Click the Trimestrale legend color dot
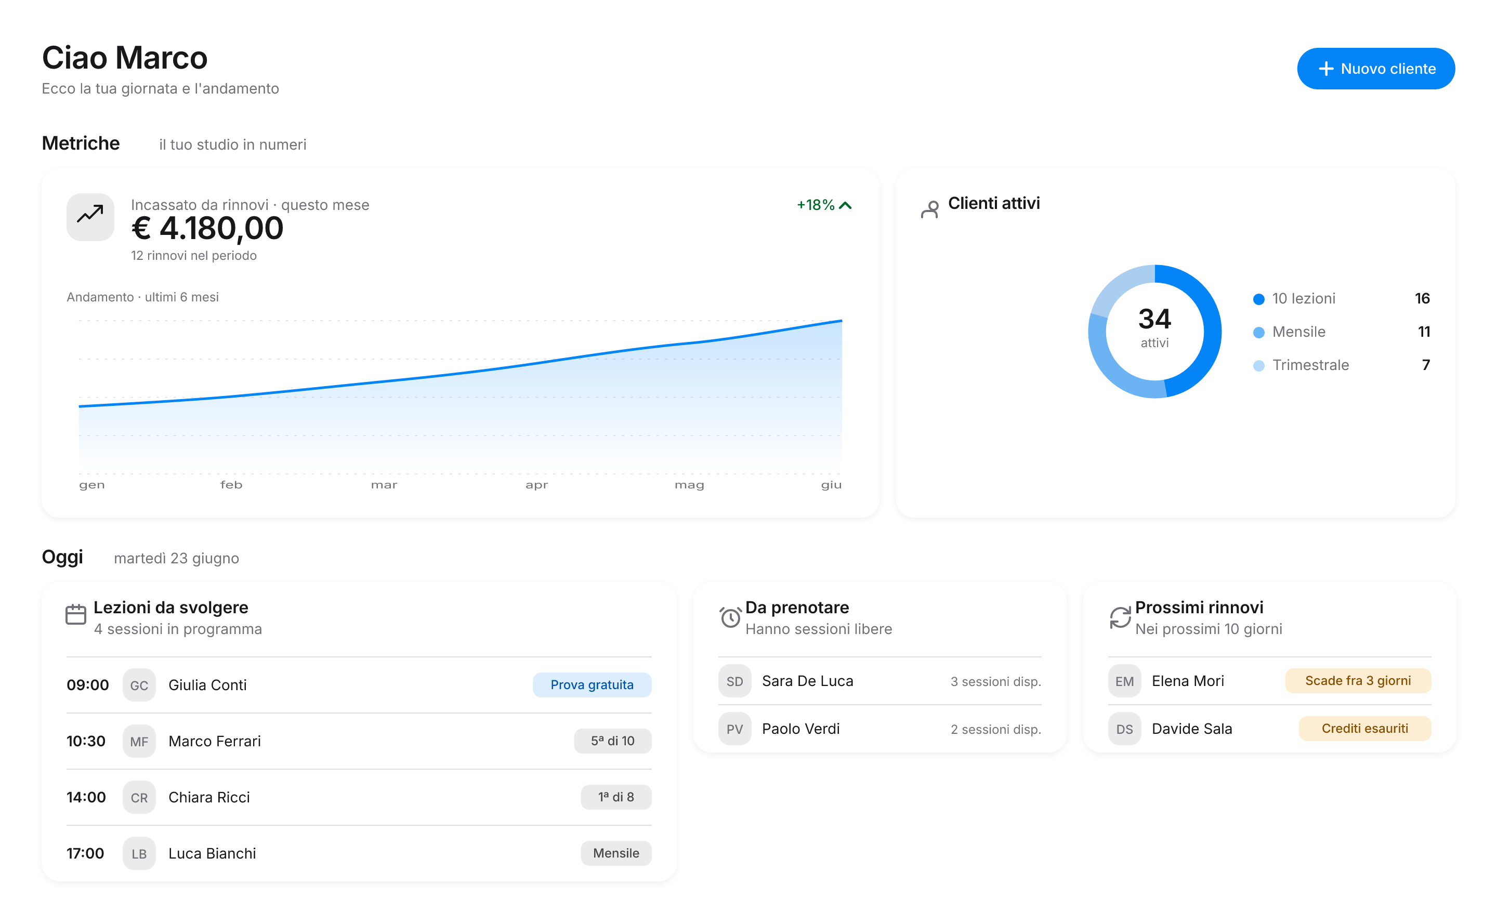 click(x=1258, y=366)
